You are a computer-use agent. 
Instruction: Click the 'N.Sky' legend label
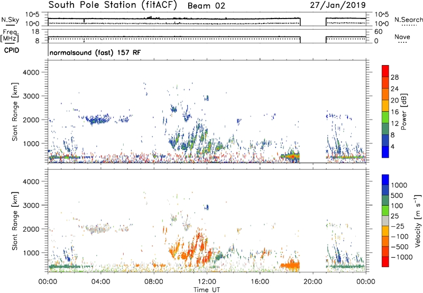tap(10, 20)
